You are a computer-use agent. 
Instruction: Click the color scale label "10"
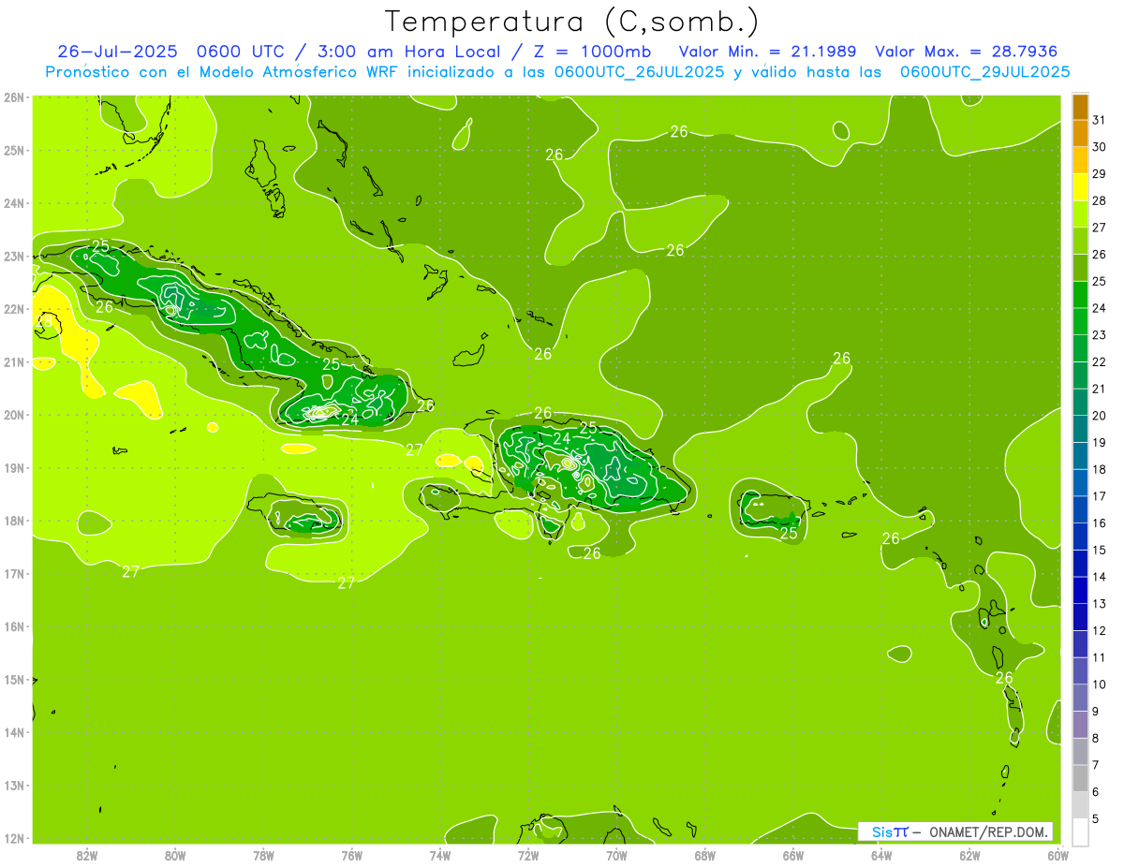1100,684
